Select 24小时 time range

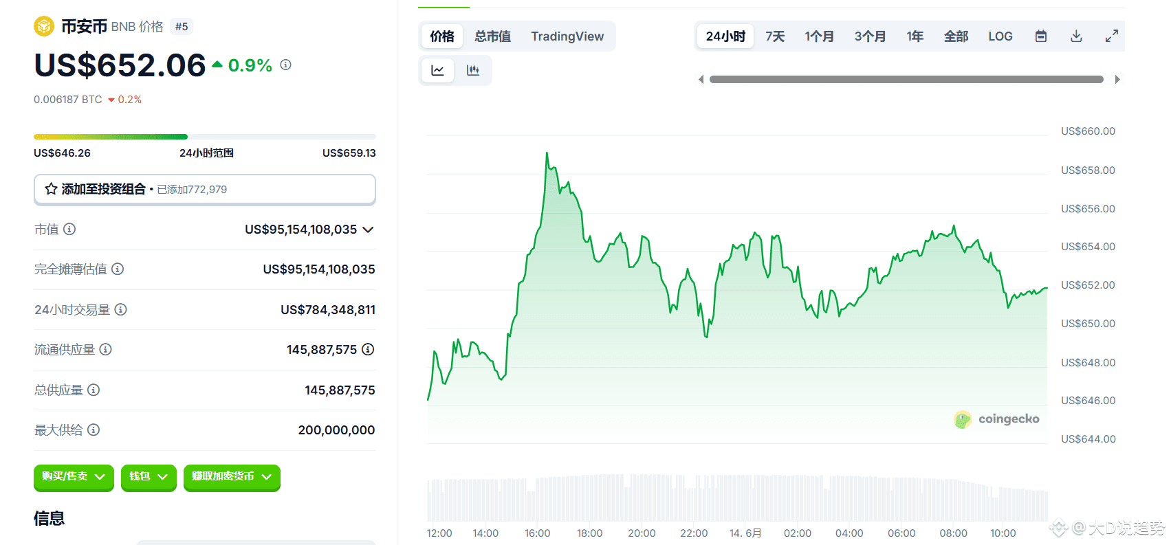(725, 36)
